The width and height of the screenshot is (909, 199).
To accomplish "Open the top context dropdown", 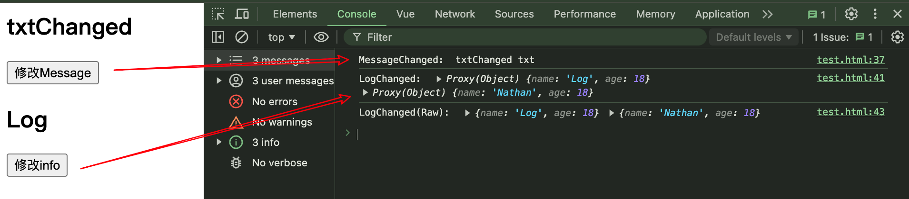I will 281,37.
